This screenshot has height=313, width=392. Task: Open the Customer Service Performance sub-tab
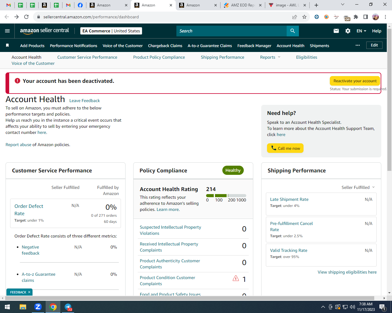[x=87, y=57]
